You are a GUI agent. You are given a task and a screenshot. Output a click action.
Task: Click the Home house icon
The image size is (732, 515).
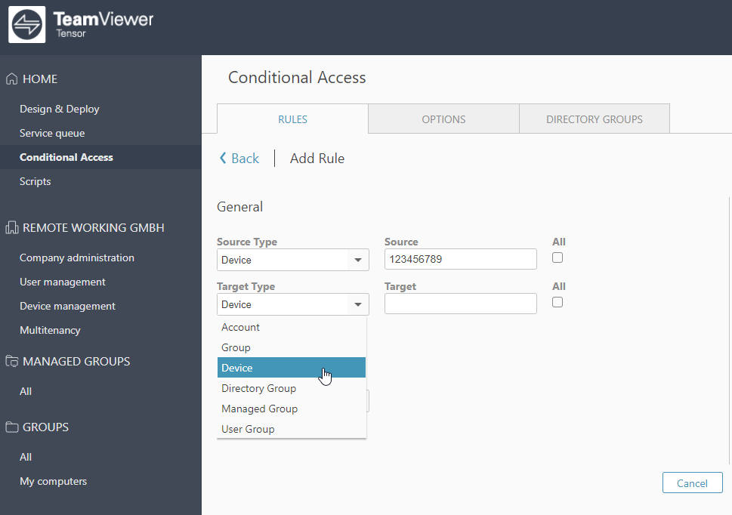click(12, 79)
